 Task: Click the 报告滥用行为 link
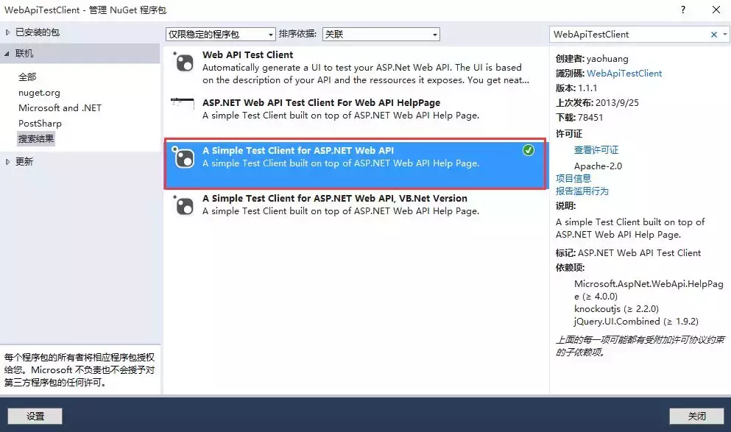[x=582, y=191]
